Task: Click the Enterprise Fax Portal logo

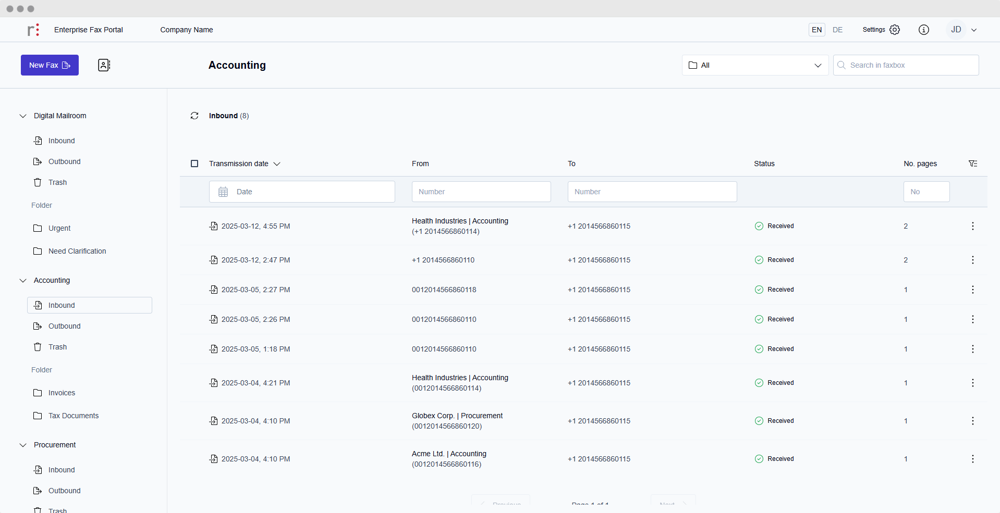Action: (x=33, y=30)
